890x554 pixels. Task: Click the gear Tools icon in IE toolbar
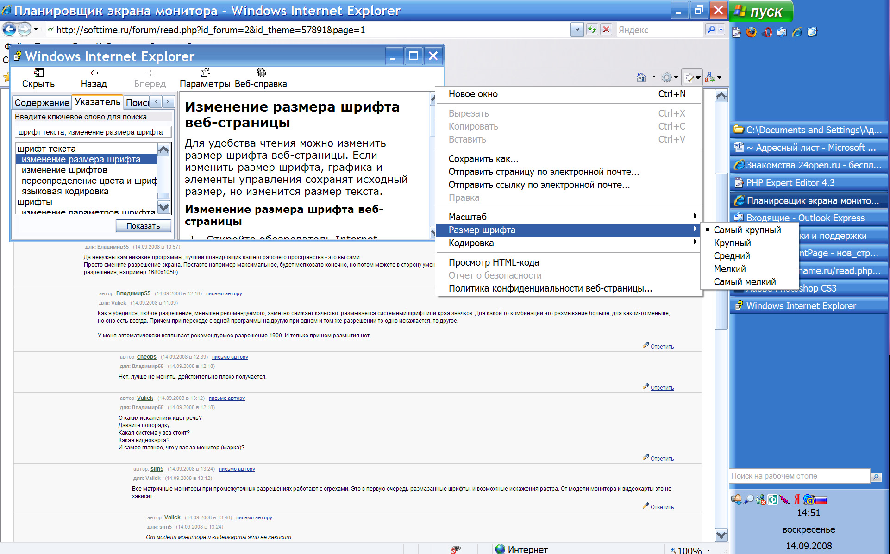pyautogui.click(x=666, y=77)
